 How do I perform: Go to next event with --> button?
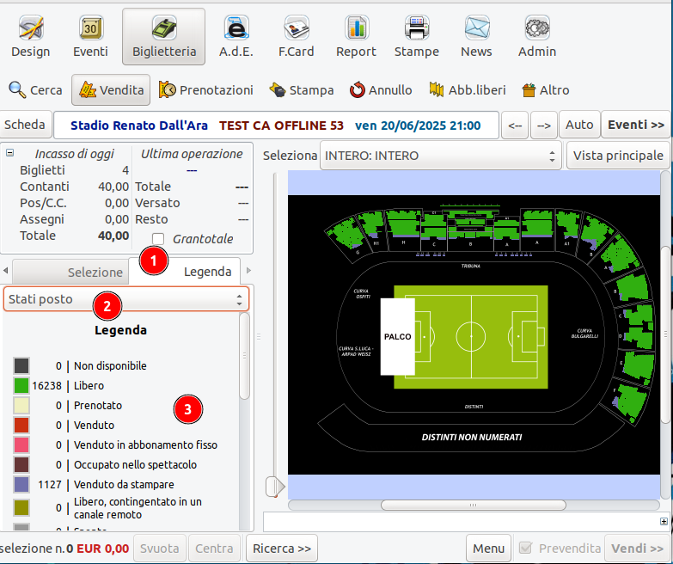[544, 125]
